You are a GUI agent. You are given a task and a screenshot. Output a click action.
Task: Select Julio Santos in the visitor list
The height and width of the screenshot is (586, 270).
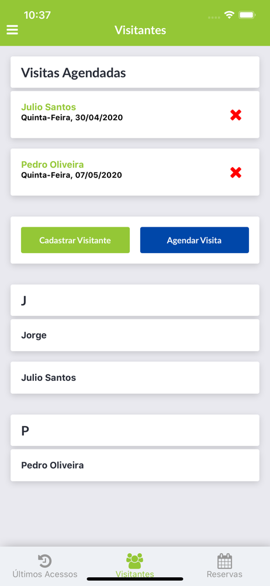click(134, 377)
